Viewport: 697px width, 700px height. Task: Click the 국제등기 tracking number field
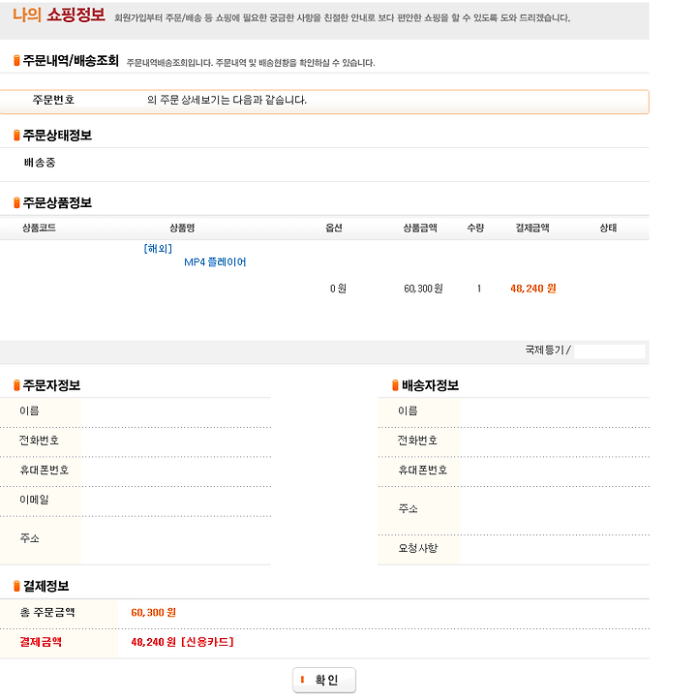tap(610, 350)
